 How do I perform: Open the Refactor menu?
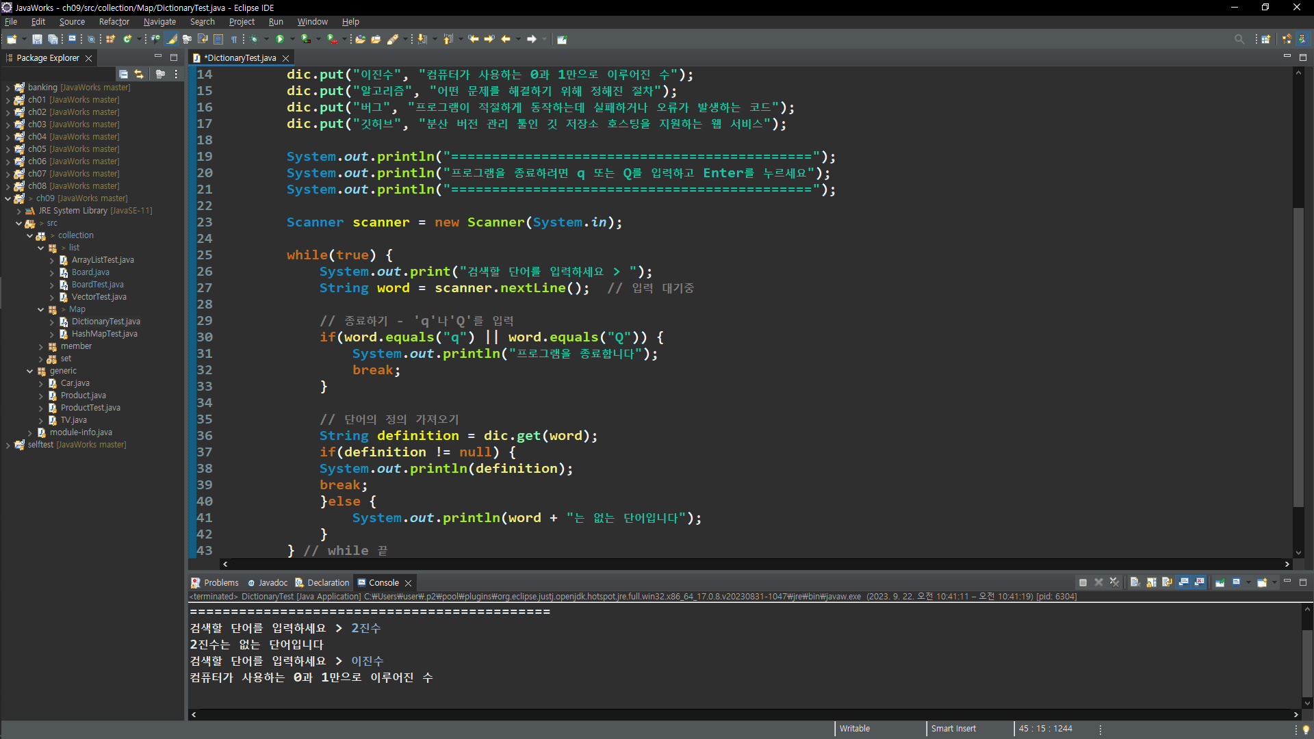coord(114,22)
